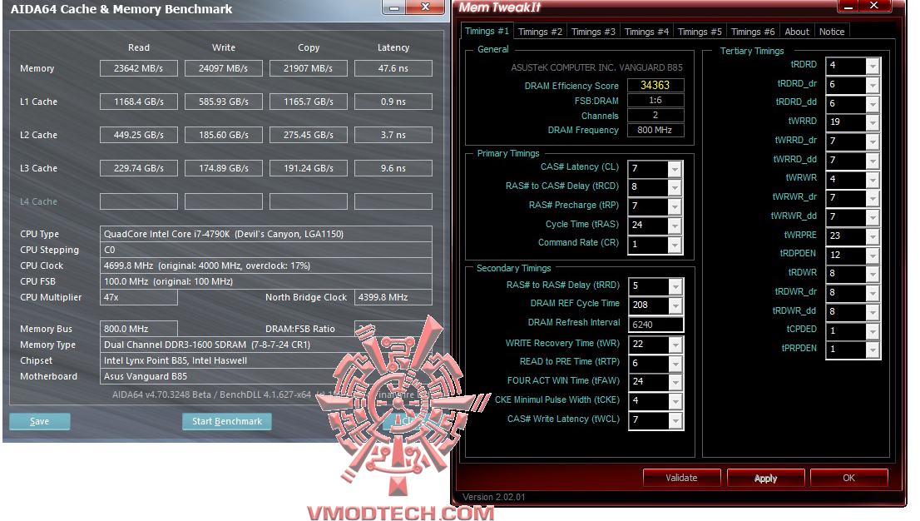Click the North Bridge Clock value 4399.8 MHz
920x521 pixels.
393,297
